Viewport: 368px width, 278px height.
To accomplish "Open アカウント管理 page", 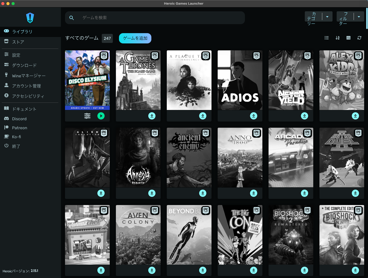I will (30, 86).
